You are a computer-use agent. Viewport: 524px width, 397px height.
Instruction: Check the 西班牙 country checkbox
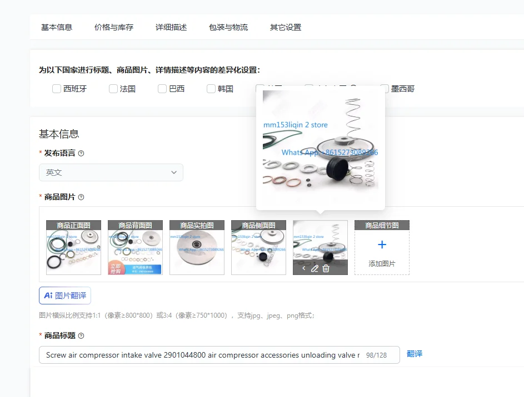coord(57,89)
